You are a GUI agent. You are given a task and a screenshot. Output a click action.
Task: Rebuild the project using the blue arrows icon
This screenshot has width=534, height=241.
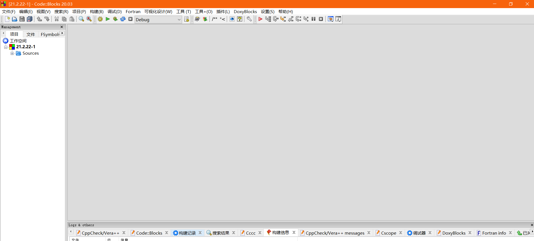(x=123, y=19)
